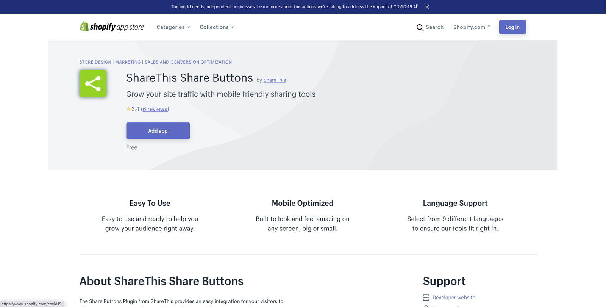Image resolution: width=606 pixels, height=307 pixels.
Task: Click the app tagline about site traffic
Action: click(221, 94)
